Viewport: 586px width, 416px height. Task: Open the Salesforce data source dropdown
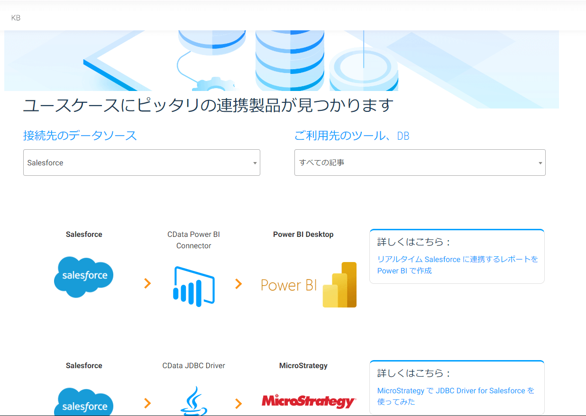pyautogui.click(x=142, y=163)
